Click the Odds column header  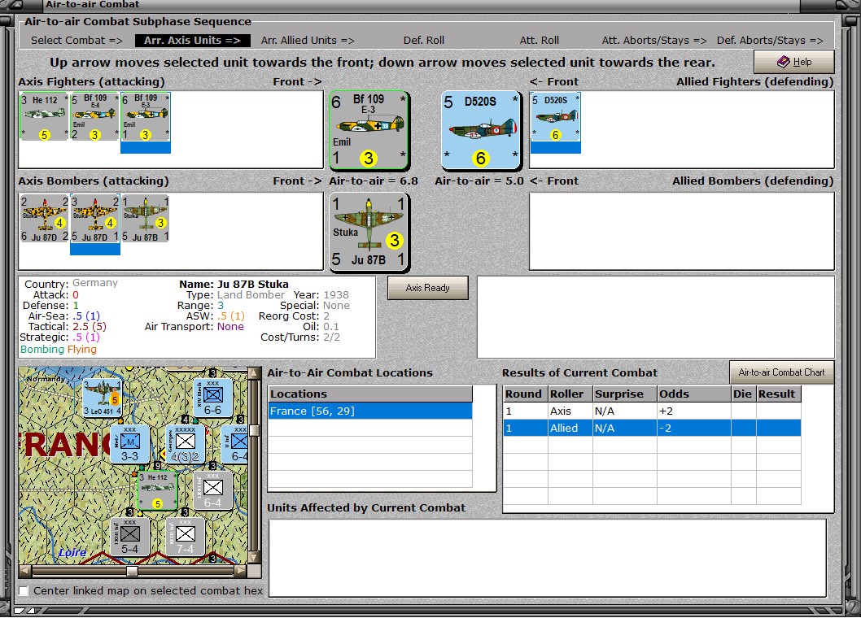click(x=694, y=394)
